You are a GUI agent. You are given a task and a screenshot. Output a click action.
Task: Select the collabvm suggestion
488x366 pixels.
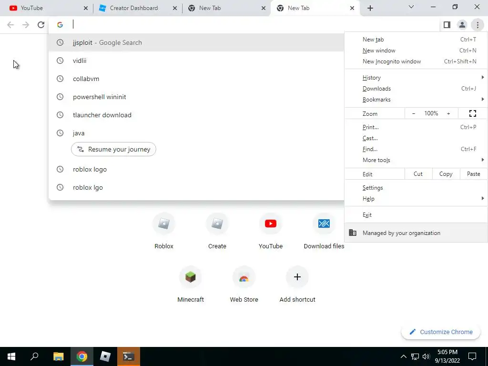pyautogui.click(x=196, y=79)
